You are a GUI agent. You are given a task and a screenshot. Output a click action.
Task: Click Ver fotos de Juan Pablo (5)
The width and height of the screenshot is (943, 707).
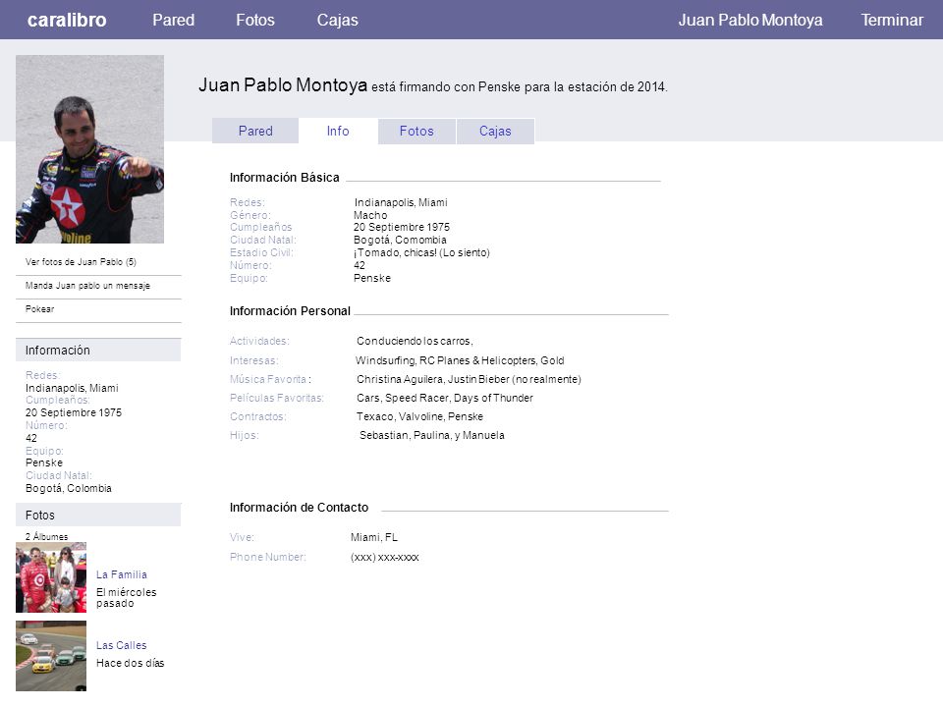[81, 262]
